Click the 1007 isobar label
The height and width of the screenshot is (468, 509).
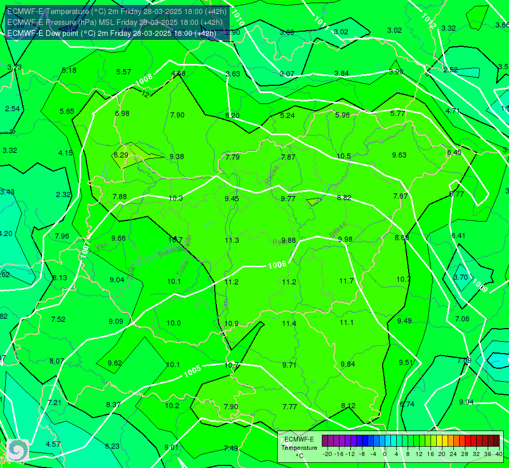tap(85, 250)
